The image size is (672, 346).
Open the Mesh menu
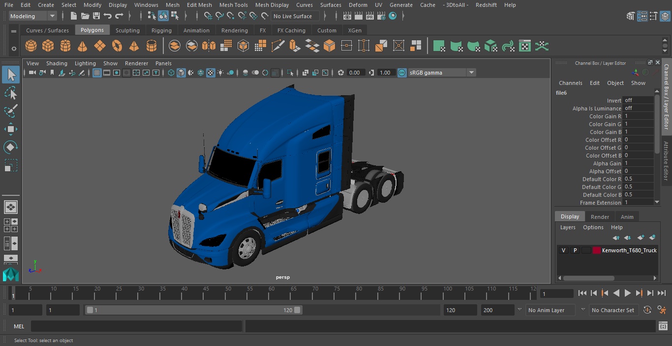click(172, 5)
